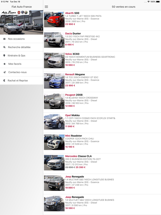The image size is (161, 215).
Task: Select the Volvo XC60 listing title
Action: 72,54
